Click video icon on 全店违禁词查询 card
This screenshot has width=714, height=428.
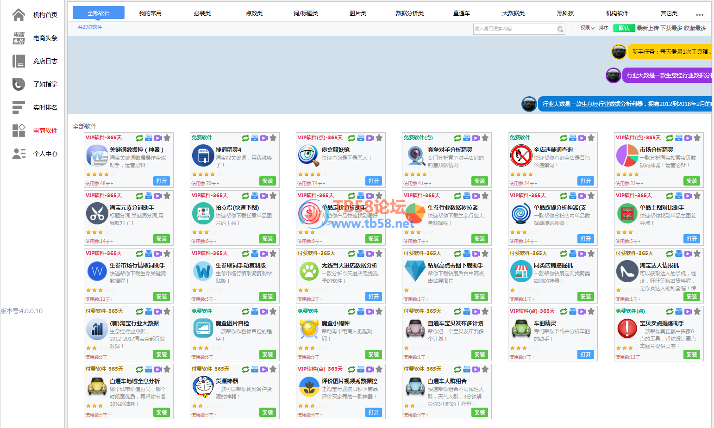(x=582, y=138)
